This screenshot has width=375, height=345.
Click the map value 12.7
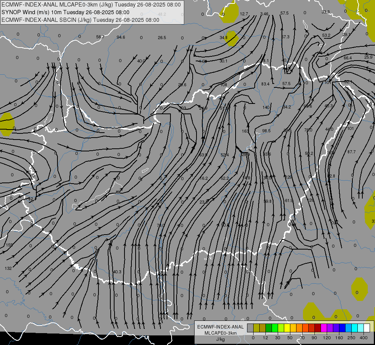(x=244, y=14)
